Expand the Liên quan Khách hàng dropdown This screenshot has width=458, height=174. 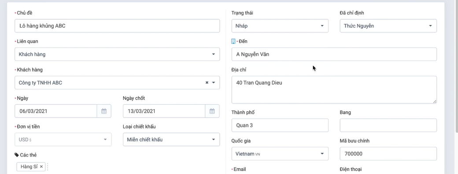tap(117, 54)
